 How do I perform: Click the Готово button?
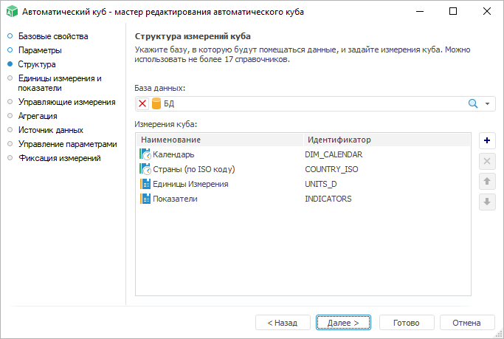pyautogui.click(x=406, y=323)
